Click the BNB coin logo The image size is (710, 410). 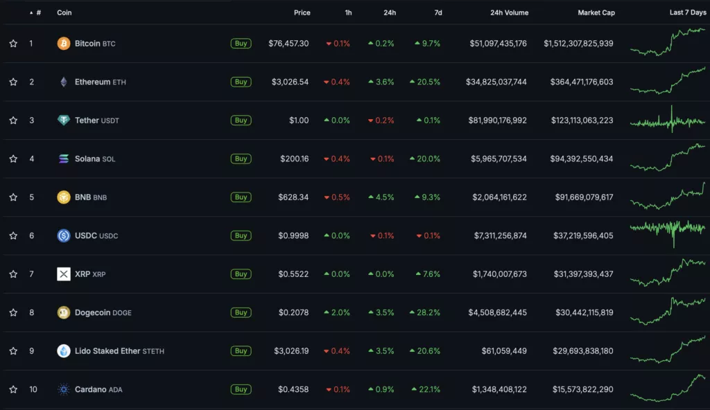[63, 197]
